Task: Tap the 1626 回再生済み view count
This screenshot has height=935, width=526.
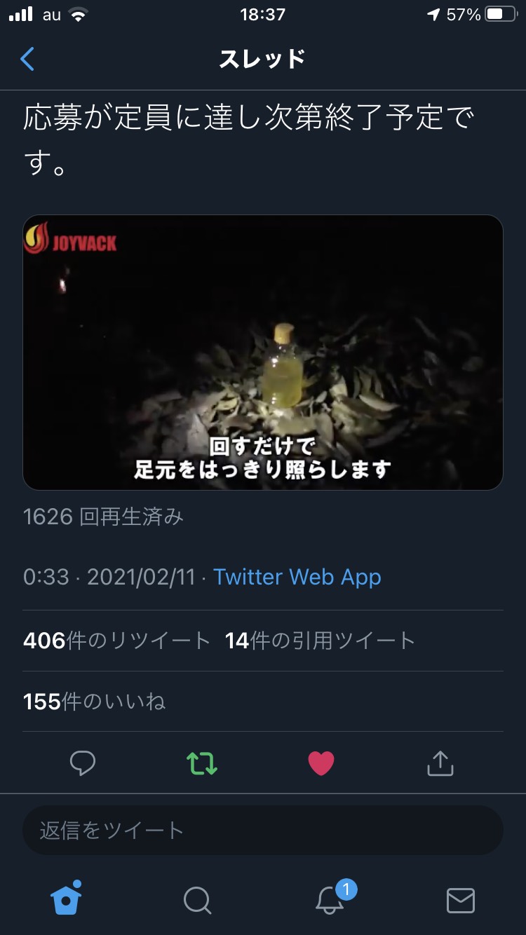Action: coord(104,517)
